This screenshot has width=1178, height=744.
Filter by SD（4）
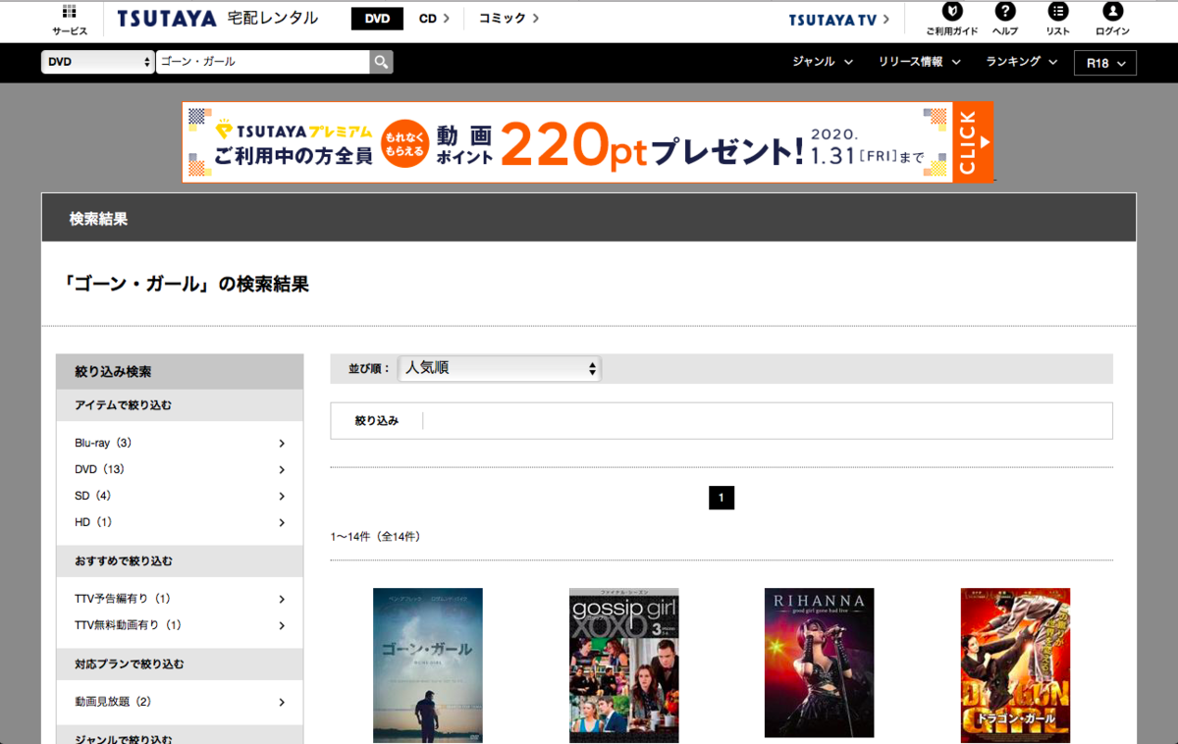coord(180,496)
